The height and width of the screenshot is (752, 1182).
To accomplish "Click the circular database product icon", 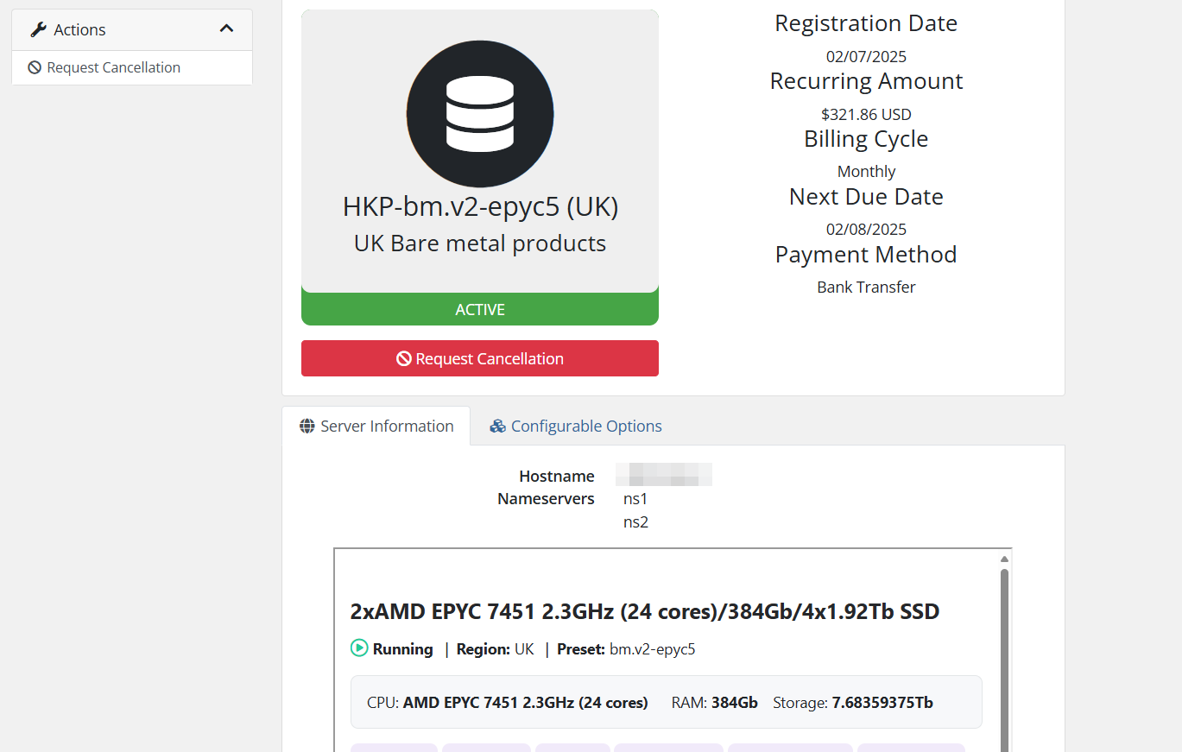I will [x=480, y=114].
